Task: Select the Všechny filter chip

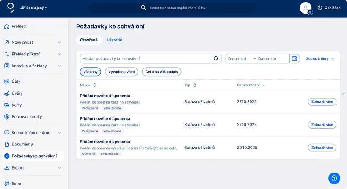Action: point(91,72)
